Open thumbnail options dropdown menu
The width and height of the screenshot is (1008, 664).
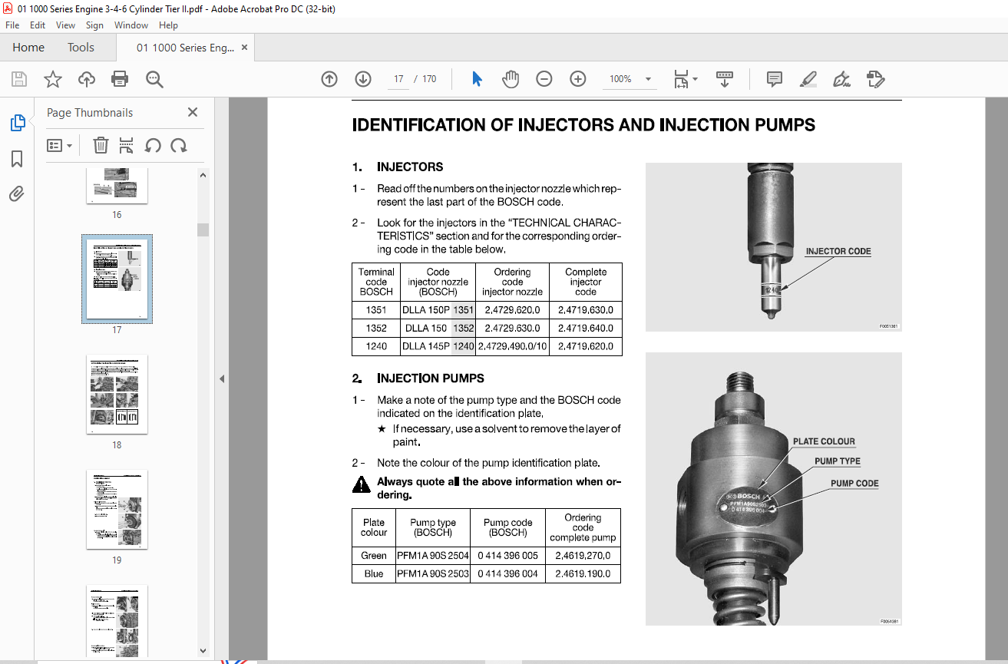tap(59, 145)
